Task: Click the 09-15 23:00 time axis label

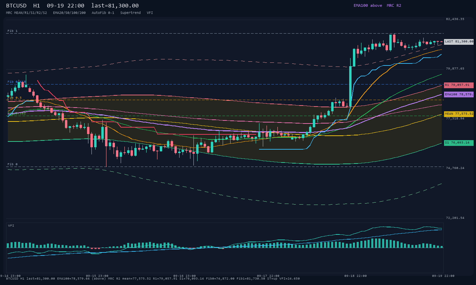Action: (97, 276)
